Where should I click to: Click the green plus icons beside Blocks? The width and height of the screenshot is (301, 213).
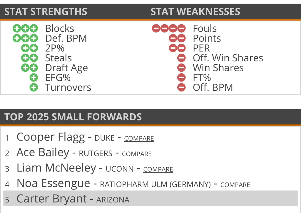click(x=25, y=28)
